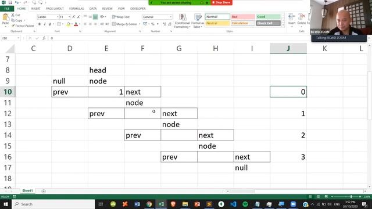The height and width of the screenshot is (209, 372).
Task: Undo the last action
Action: [x=17, y=2]
